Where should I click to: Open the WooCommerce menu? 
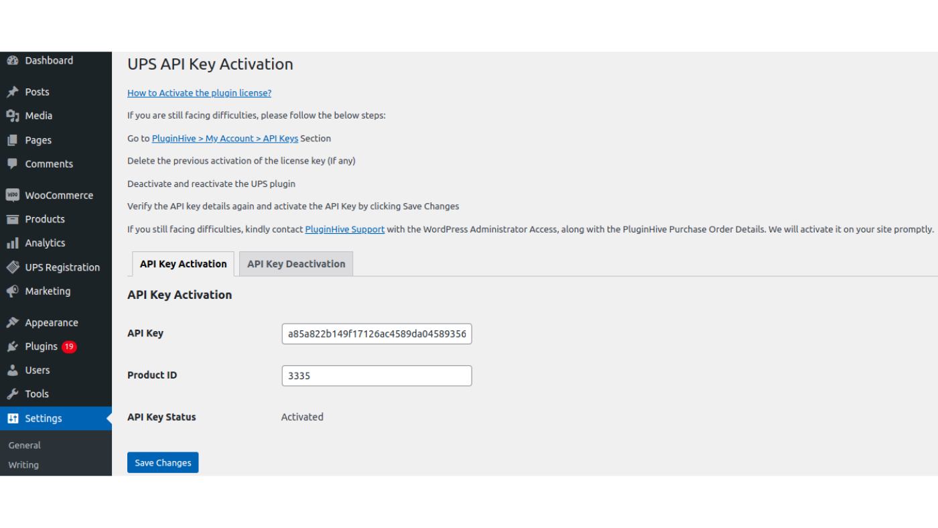tap(59, 195)
